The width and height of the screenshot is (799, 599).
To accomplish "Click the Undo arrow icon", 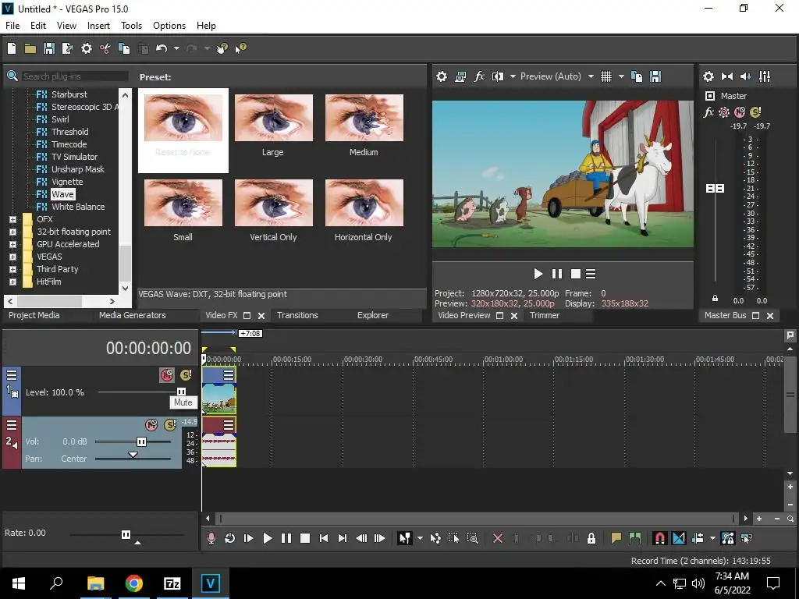I will tap(162, 48).
